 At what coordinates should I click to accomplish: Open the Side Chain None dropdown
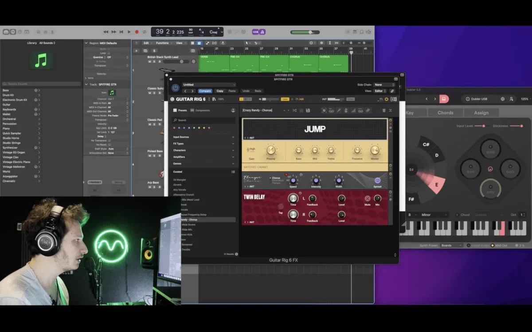point(384,85)
